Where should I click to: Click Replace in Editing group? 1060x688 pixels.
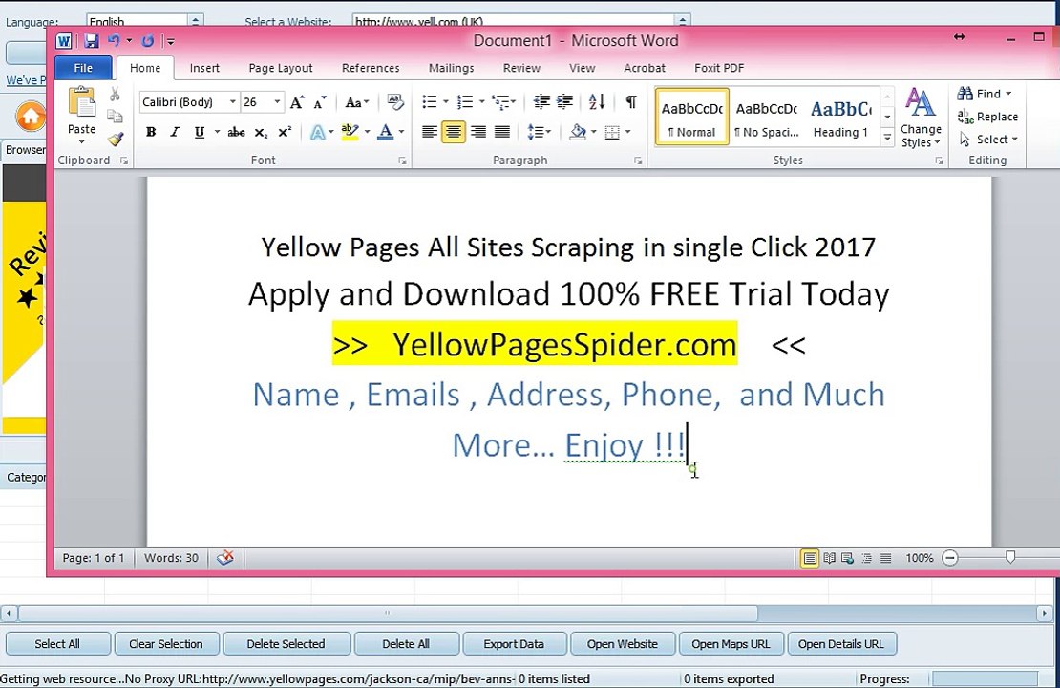point(987,117)
